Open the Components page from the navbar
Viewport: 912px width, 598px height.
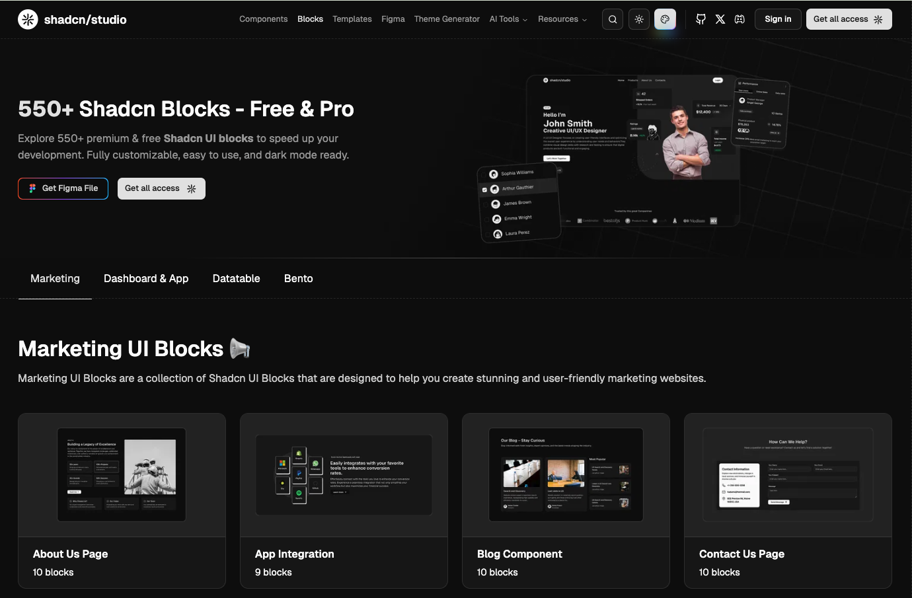point(263,19)
